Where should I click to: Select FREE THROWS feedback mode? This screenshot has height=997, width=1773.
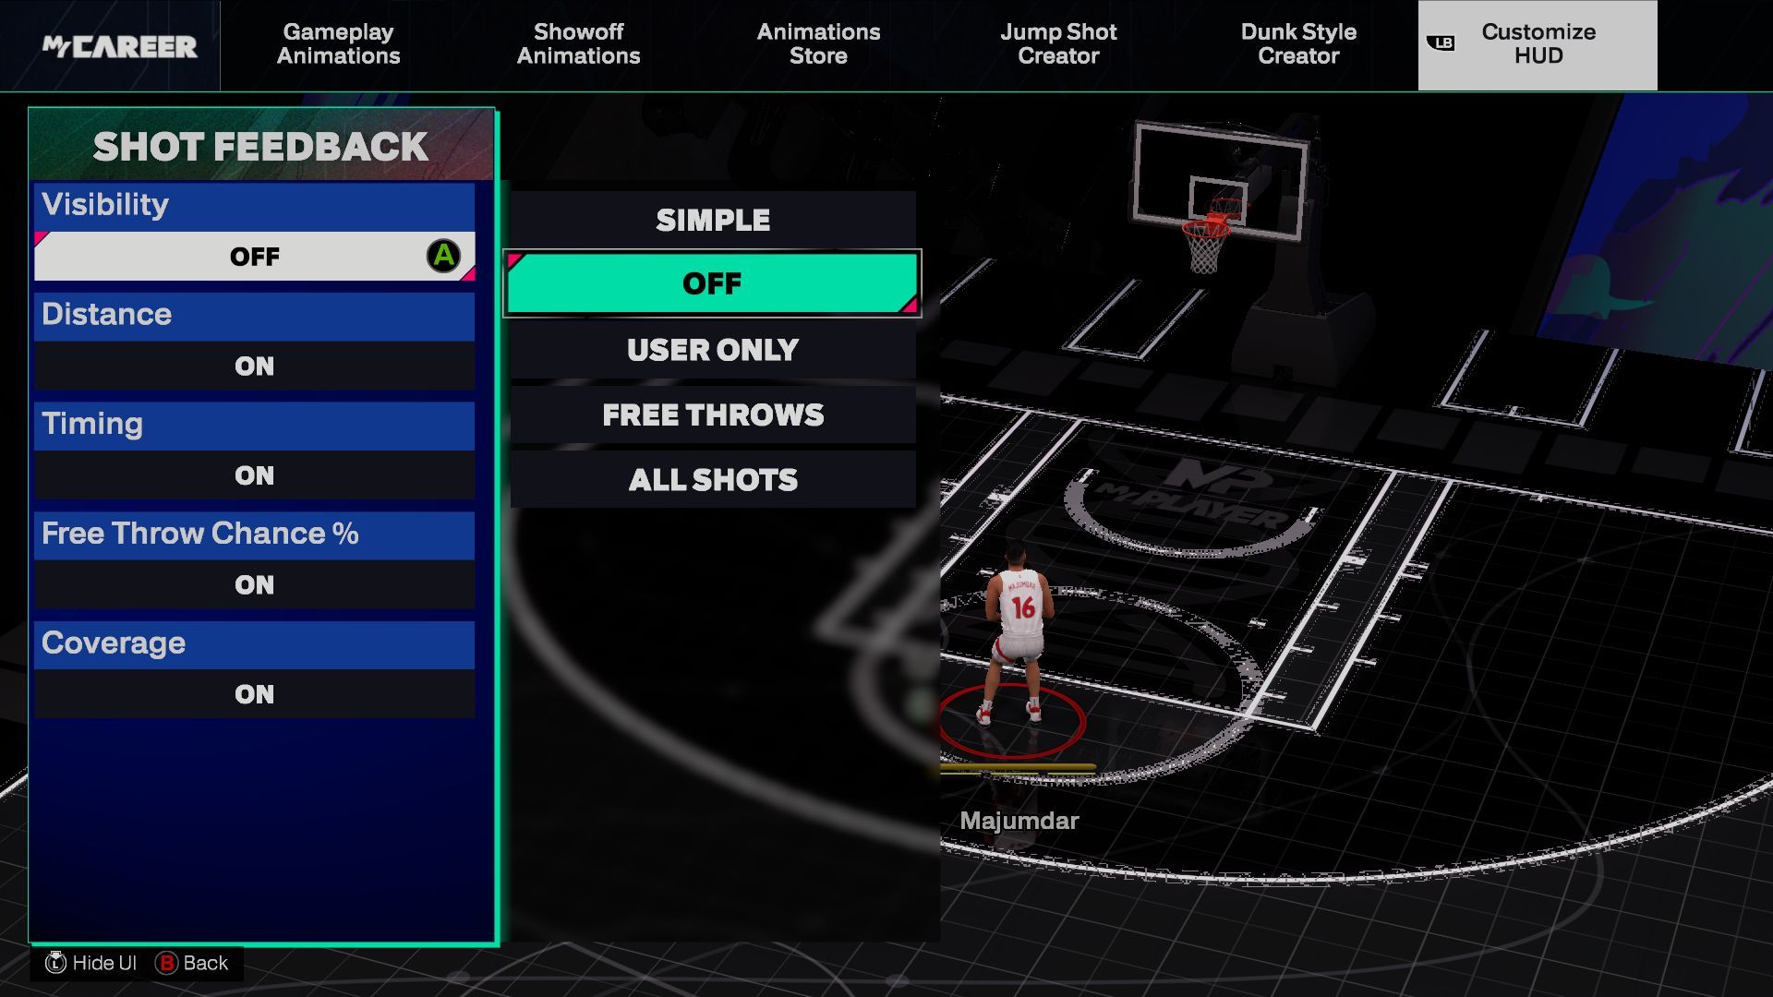[712, 415]
